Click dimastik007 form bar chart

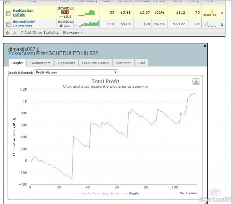click(210, 24)
